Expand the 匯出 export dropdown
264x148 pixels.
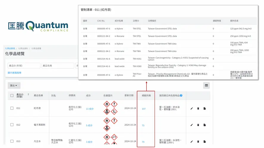14,86
